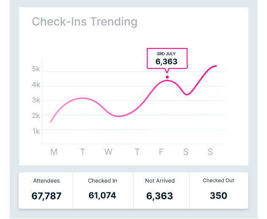Select the pink data point on Friday's peak
Image resolution: width=267 pixels, height=219 pixels.
point(167,77)
